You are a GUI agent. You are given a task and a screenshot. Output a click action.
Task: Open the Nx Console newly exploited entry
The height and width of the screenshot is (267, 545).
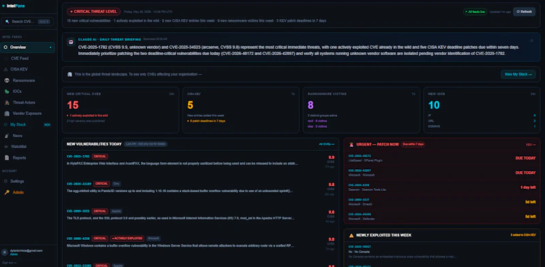[441, 252]
